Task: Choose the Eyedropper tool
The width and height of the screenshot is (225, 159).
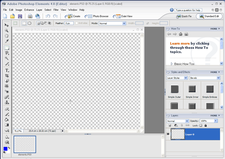Action: 7,41
